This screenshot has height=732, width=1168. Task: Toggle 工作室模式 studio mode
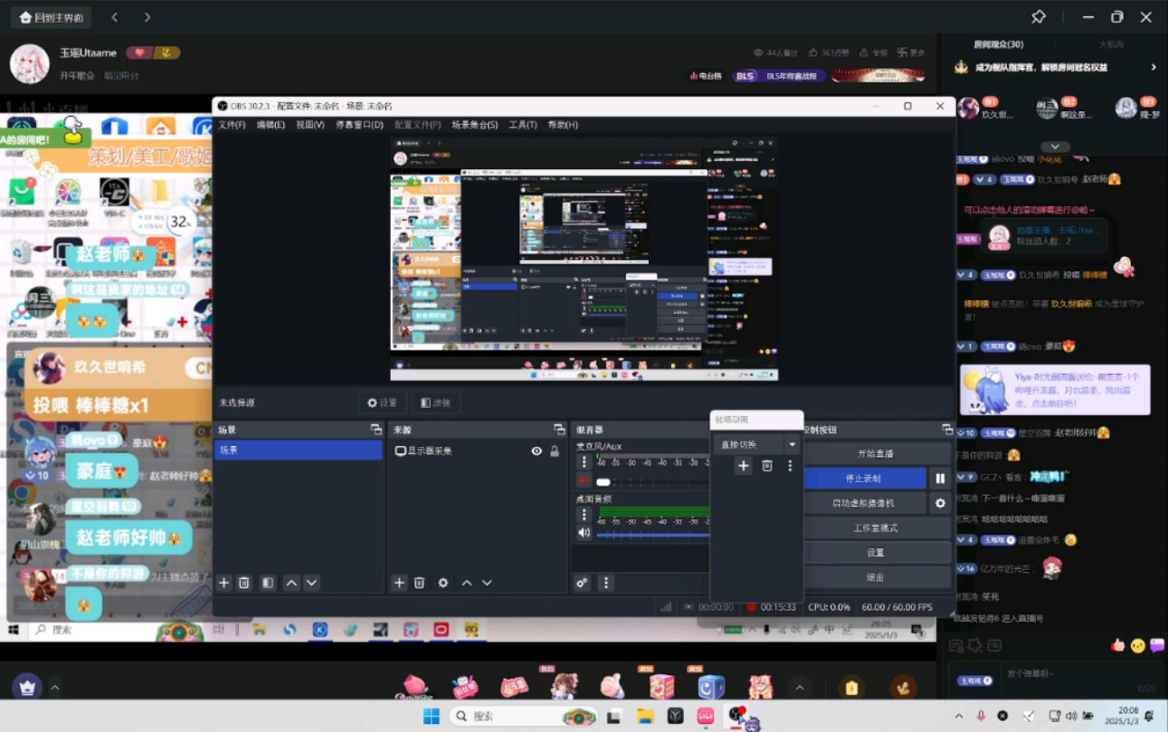(x=876, y=528)
